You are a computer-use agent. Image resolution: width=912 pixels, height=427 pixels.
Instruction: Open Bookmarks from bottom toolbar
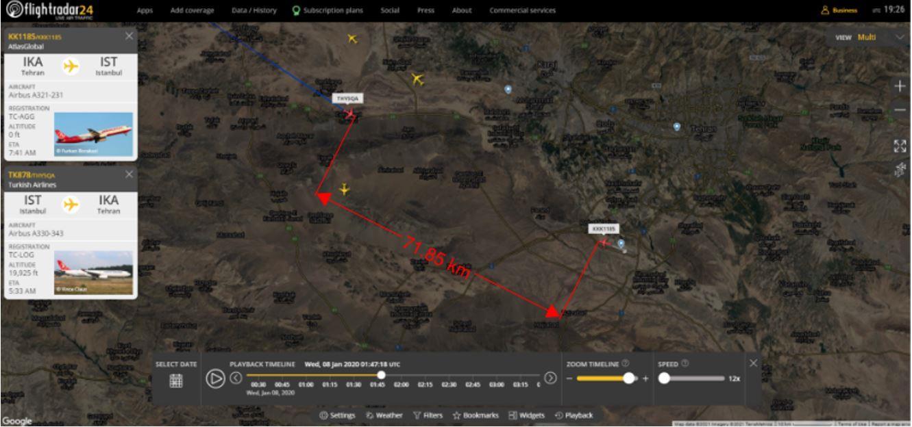tap(476, 415)
